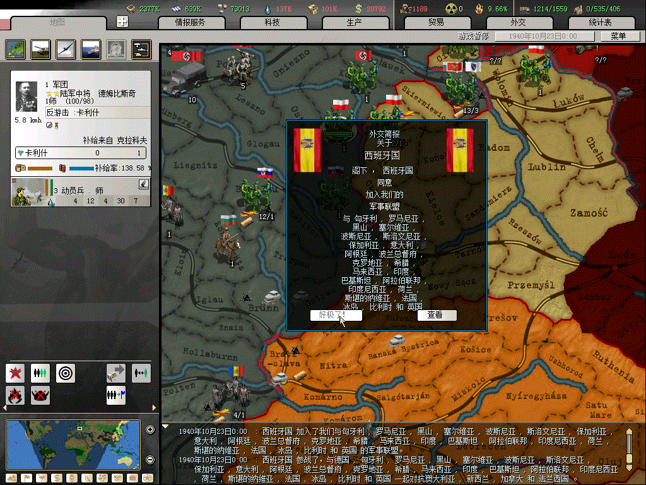Open the 科技 tab
The height and width of the screenshot is (485, 646).
click(273, 22)
